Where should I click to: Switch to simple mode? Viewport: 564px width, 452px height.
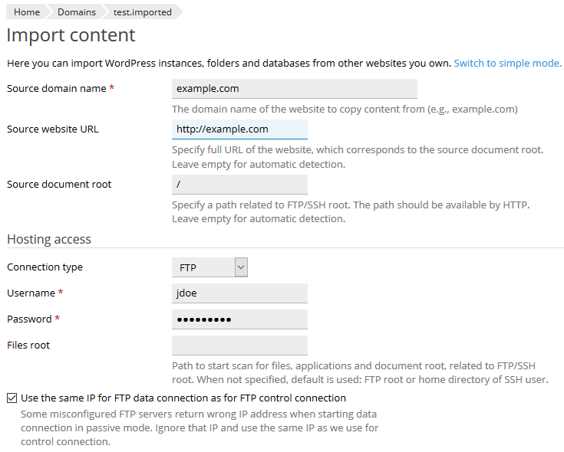pyautogui.click(x=507, y=63)
